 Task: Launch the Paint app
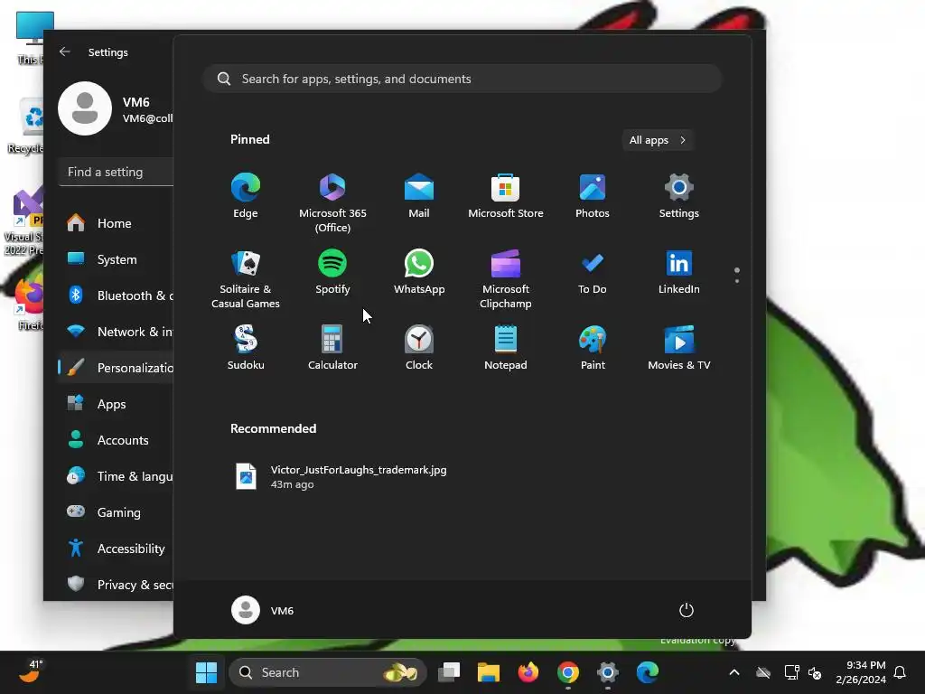pos(593,348)
